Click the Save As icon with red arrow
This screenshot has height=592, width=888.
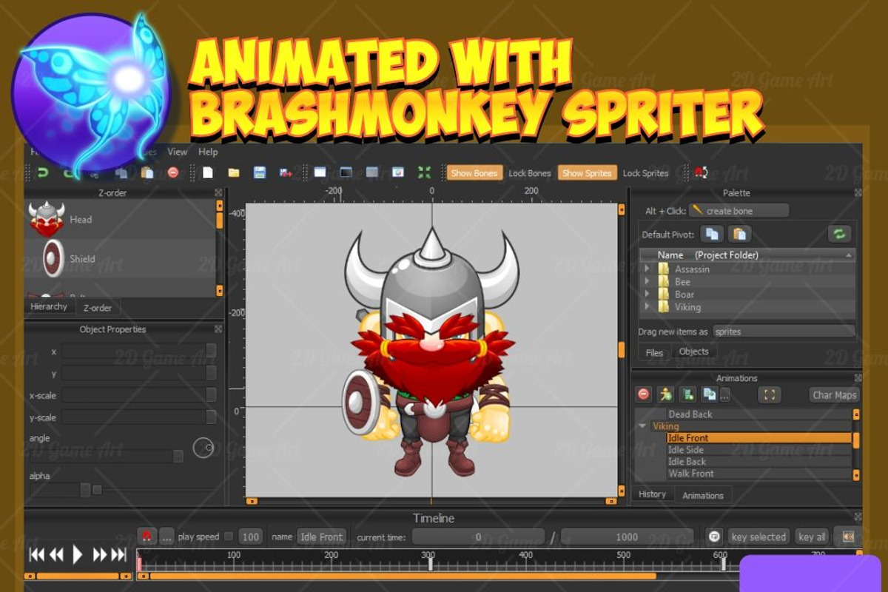click(x=286, y=172)
